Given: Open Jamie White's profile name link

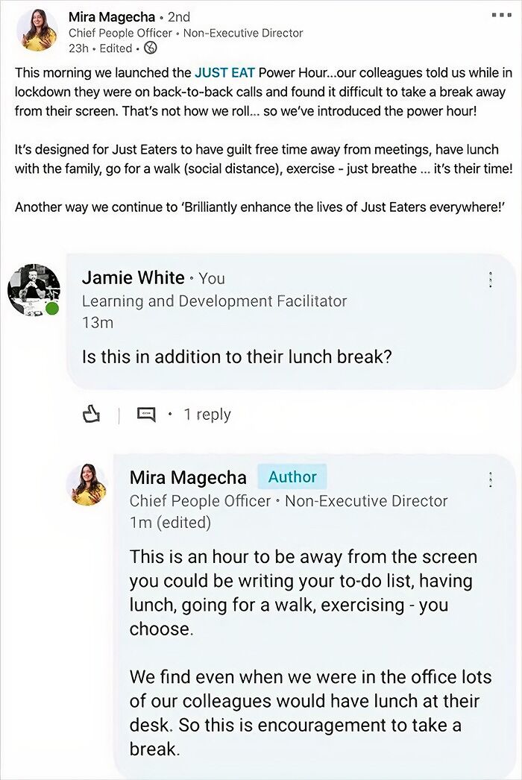Looking at the screenshot, I should point(133,278).
